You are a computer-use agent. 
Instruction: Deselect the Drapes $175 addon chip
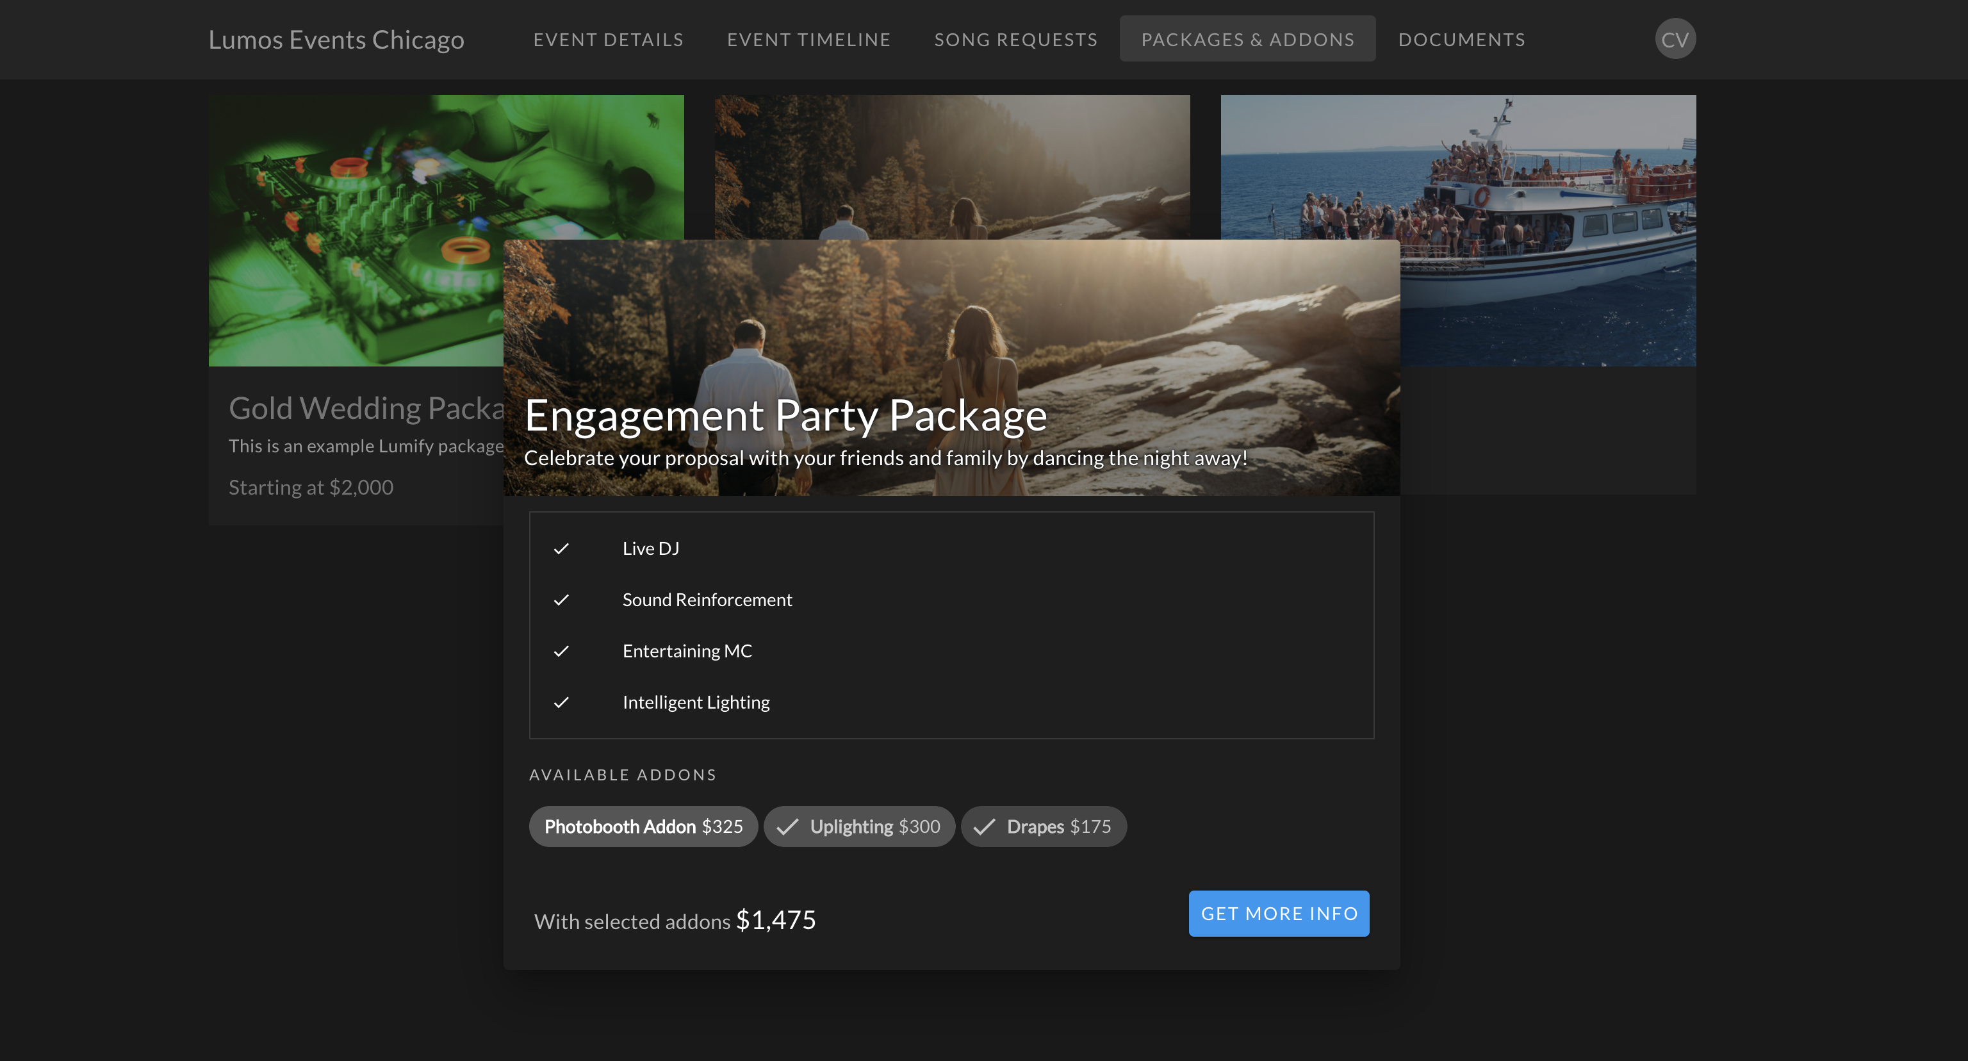tap(1044, 827)
